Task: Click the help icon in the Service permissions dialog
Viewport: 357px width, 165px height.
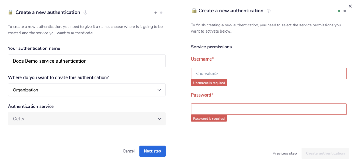Action: [x=269, y=11]
